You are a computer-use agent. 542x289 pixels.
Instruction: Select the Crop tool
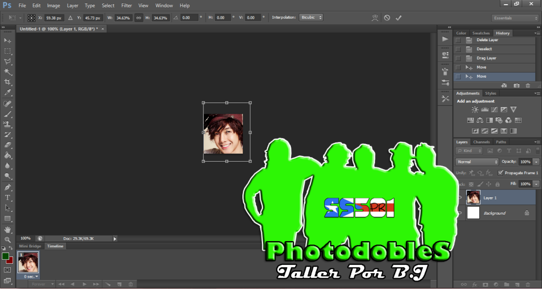7,82
